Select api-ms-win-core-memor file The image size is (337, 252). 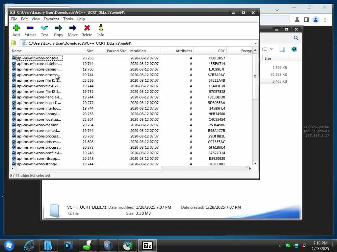click(x=39, y=125)
